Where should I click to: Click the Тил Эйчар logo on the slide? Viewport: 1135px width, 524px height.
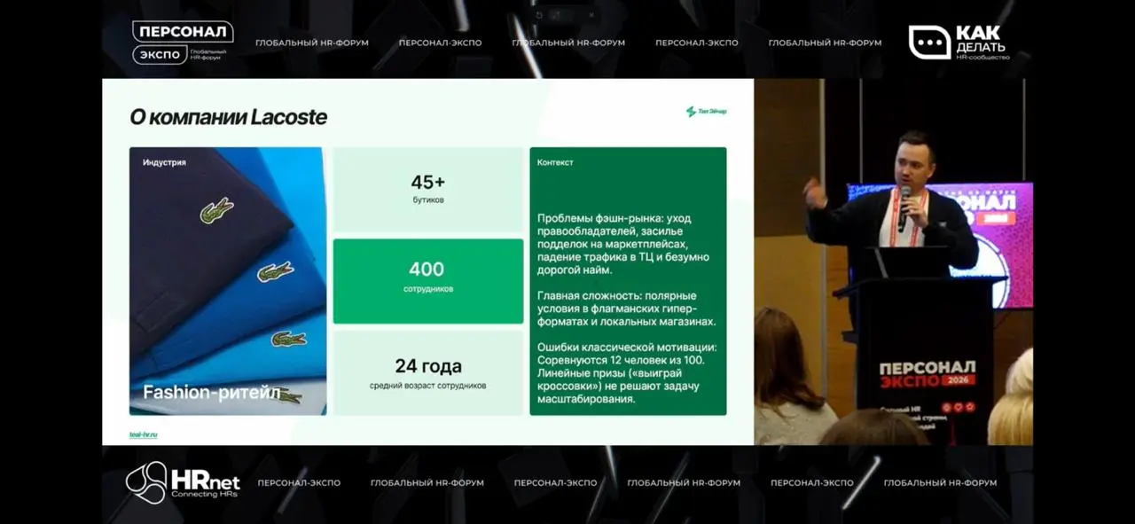(x=706, y=112)
